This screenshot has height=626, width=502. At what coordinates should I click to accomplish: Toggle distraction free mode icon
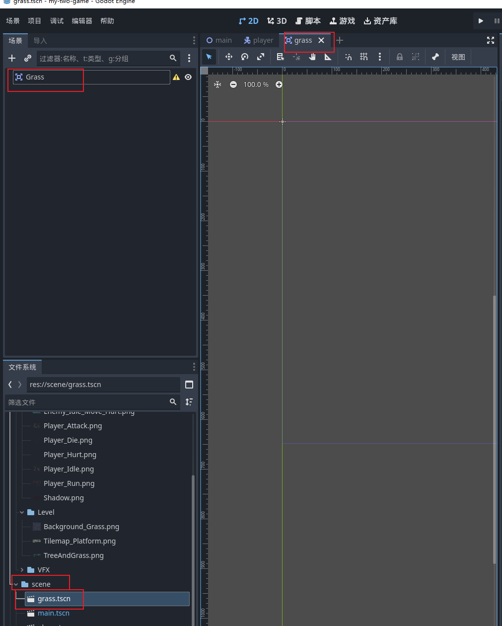491,40
